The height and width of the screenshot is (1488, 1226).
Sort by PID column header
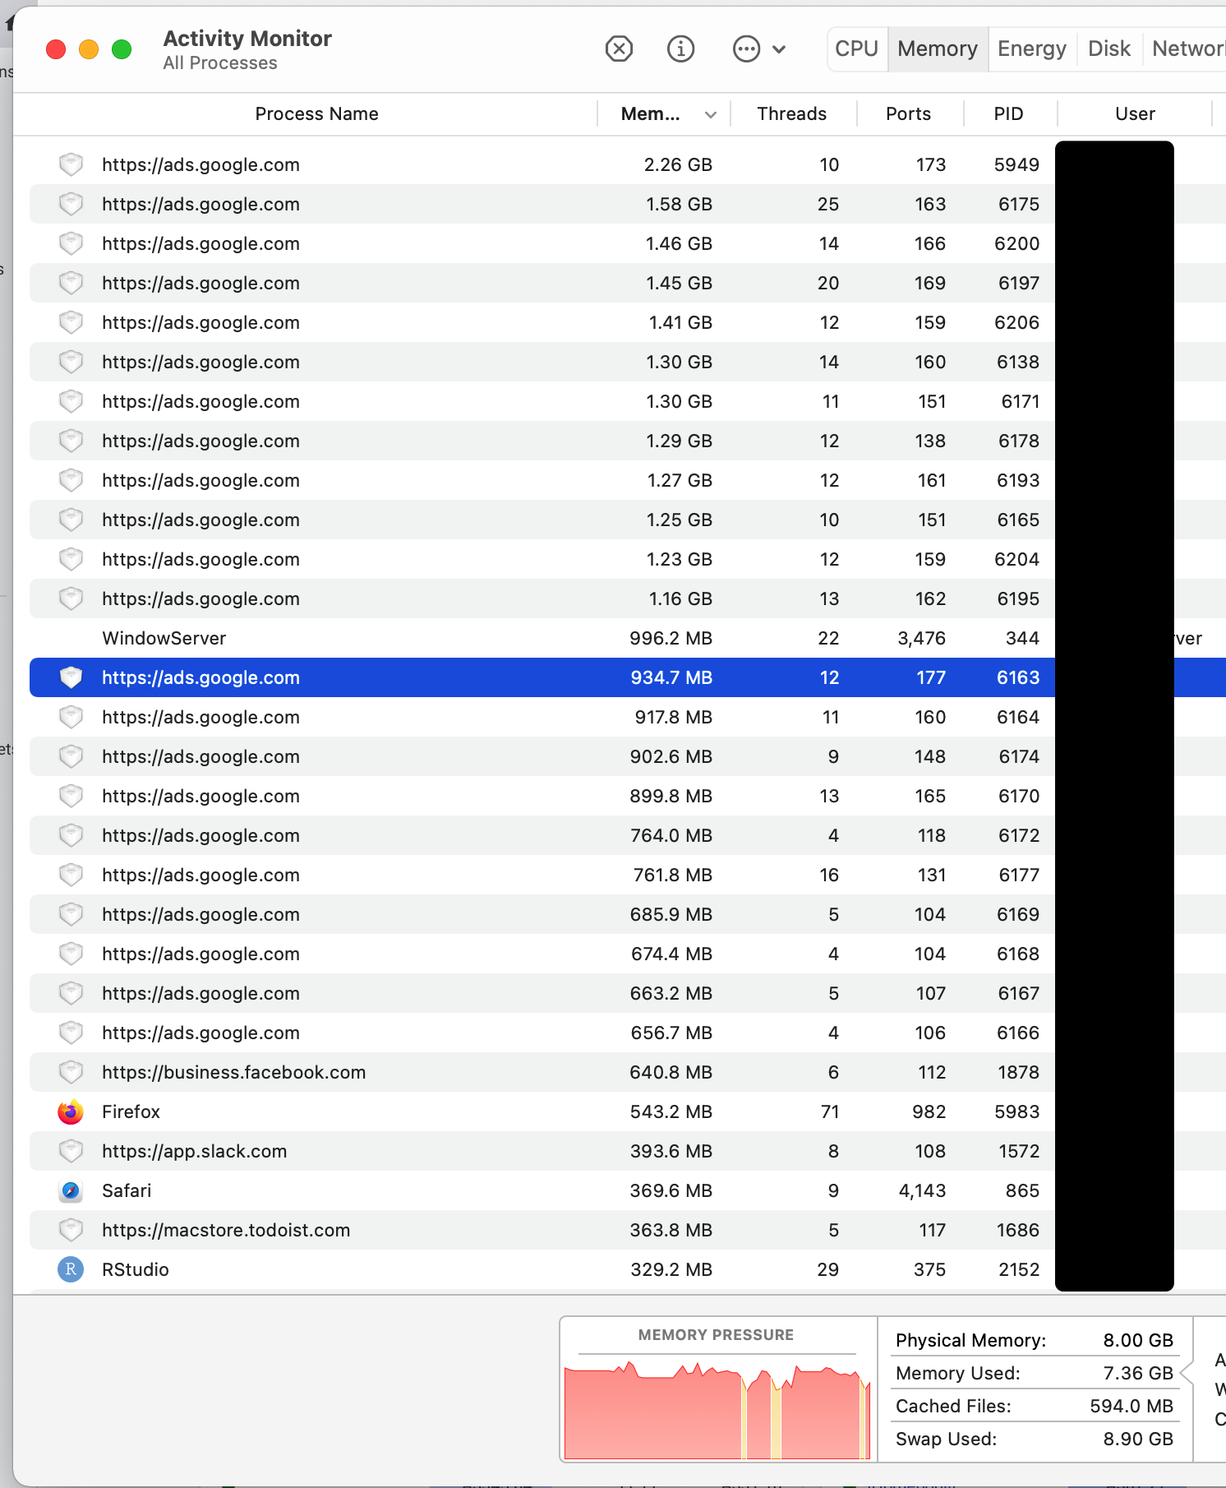tap(1008, 114)
